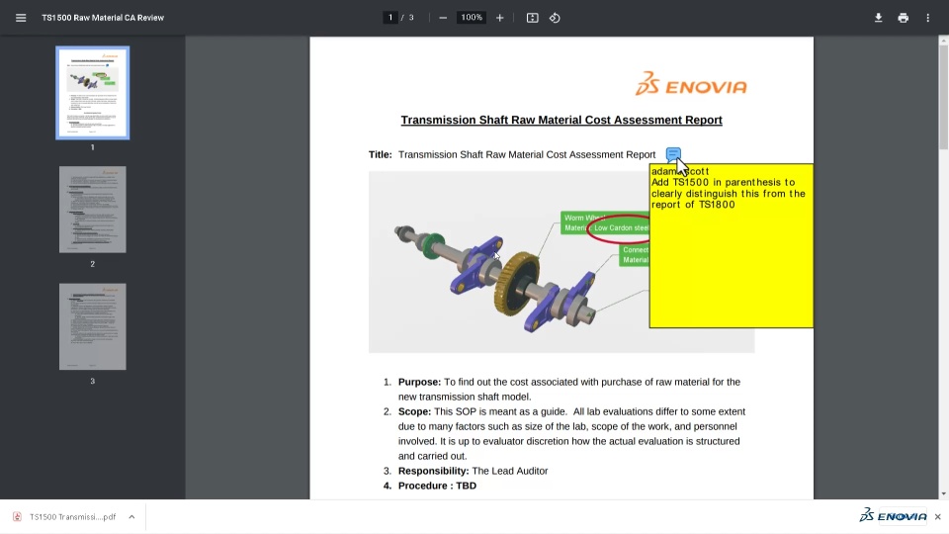This screenshot has width=949, height=534.
Task: Click the 'Purpose:' list item text
Action: click(569, 390)
